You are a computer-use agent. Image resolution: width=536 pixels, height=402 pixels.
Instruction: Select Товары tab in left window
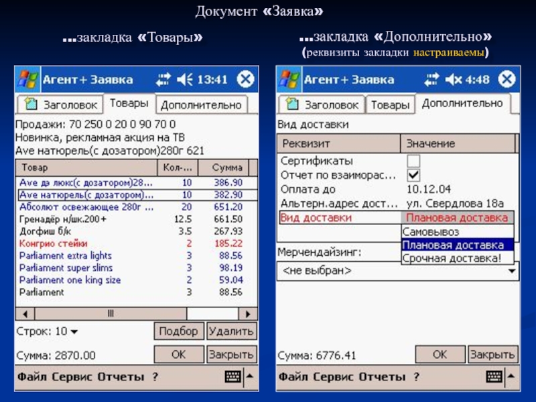point(129,103)
